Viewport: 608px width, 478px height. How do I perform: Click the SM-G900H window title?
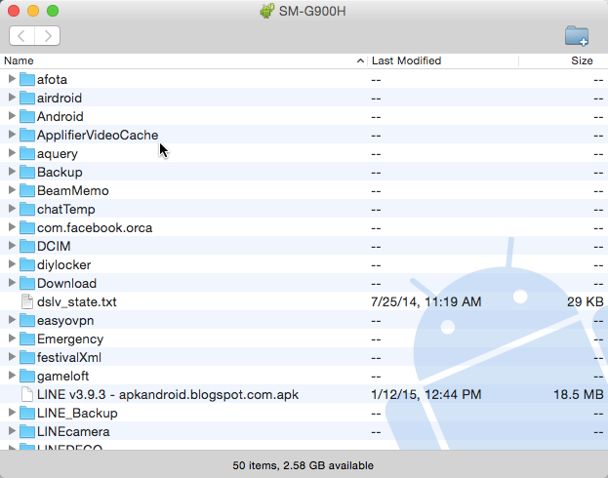click(312, 12)
